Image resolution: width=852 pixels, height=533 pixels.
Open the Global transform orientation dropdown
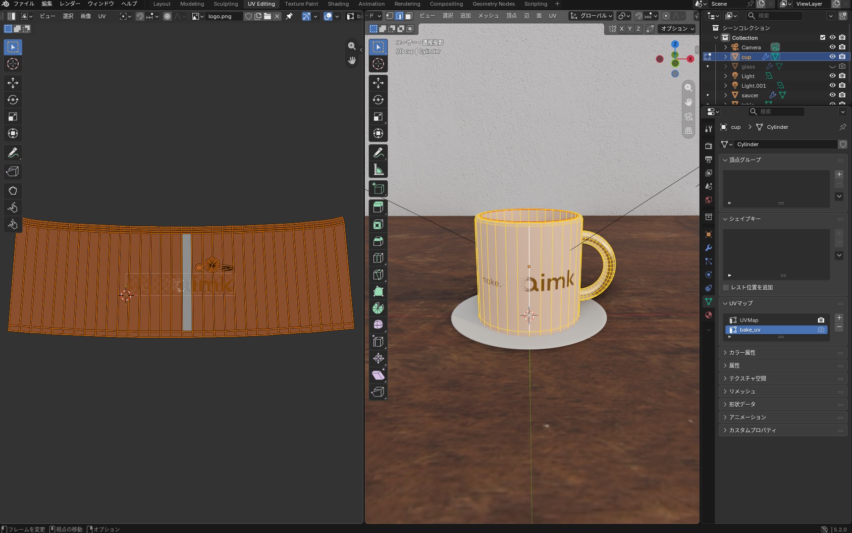(591, 16)
